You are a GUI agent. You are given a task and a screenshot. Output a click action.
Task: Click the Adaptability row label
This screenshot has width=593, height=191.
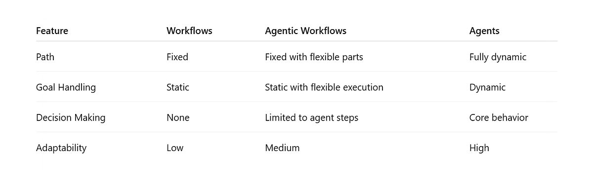(x=61, y=148)
